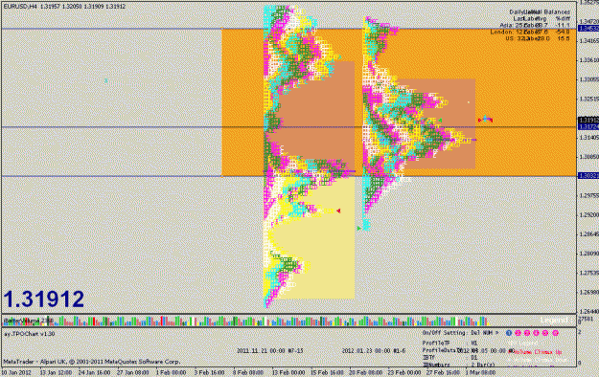Click the BetterVolume indicator label
The image size is (599, 377).
point(29,321)
